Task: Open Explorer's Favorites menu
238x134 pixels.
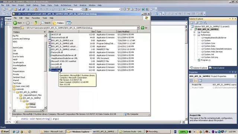Action: click(36, 18)
